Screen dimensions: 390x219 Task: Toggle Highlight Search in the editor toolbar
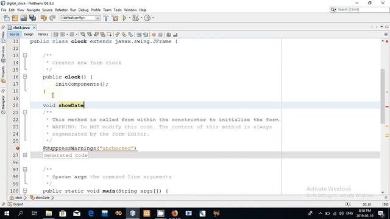[103, 35]
